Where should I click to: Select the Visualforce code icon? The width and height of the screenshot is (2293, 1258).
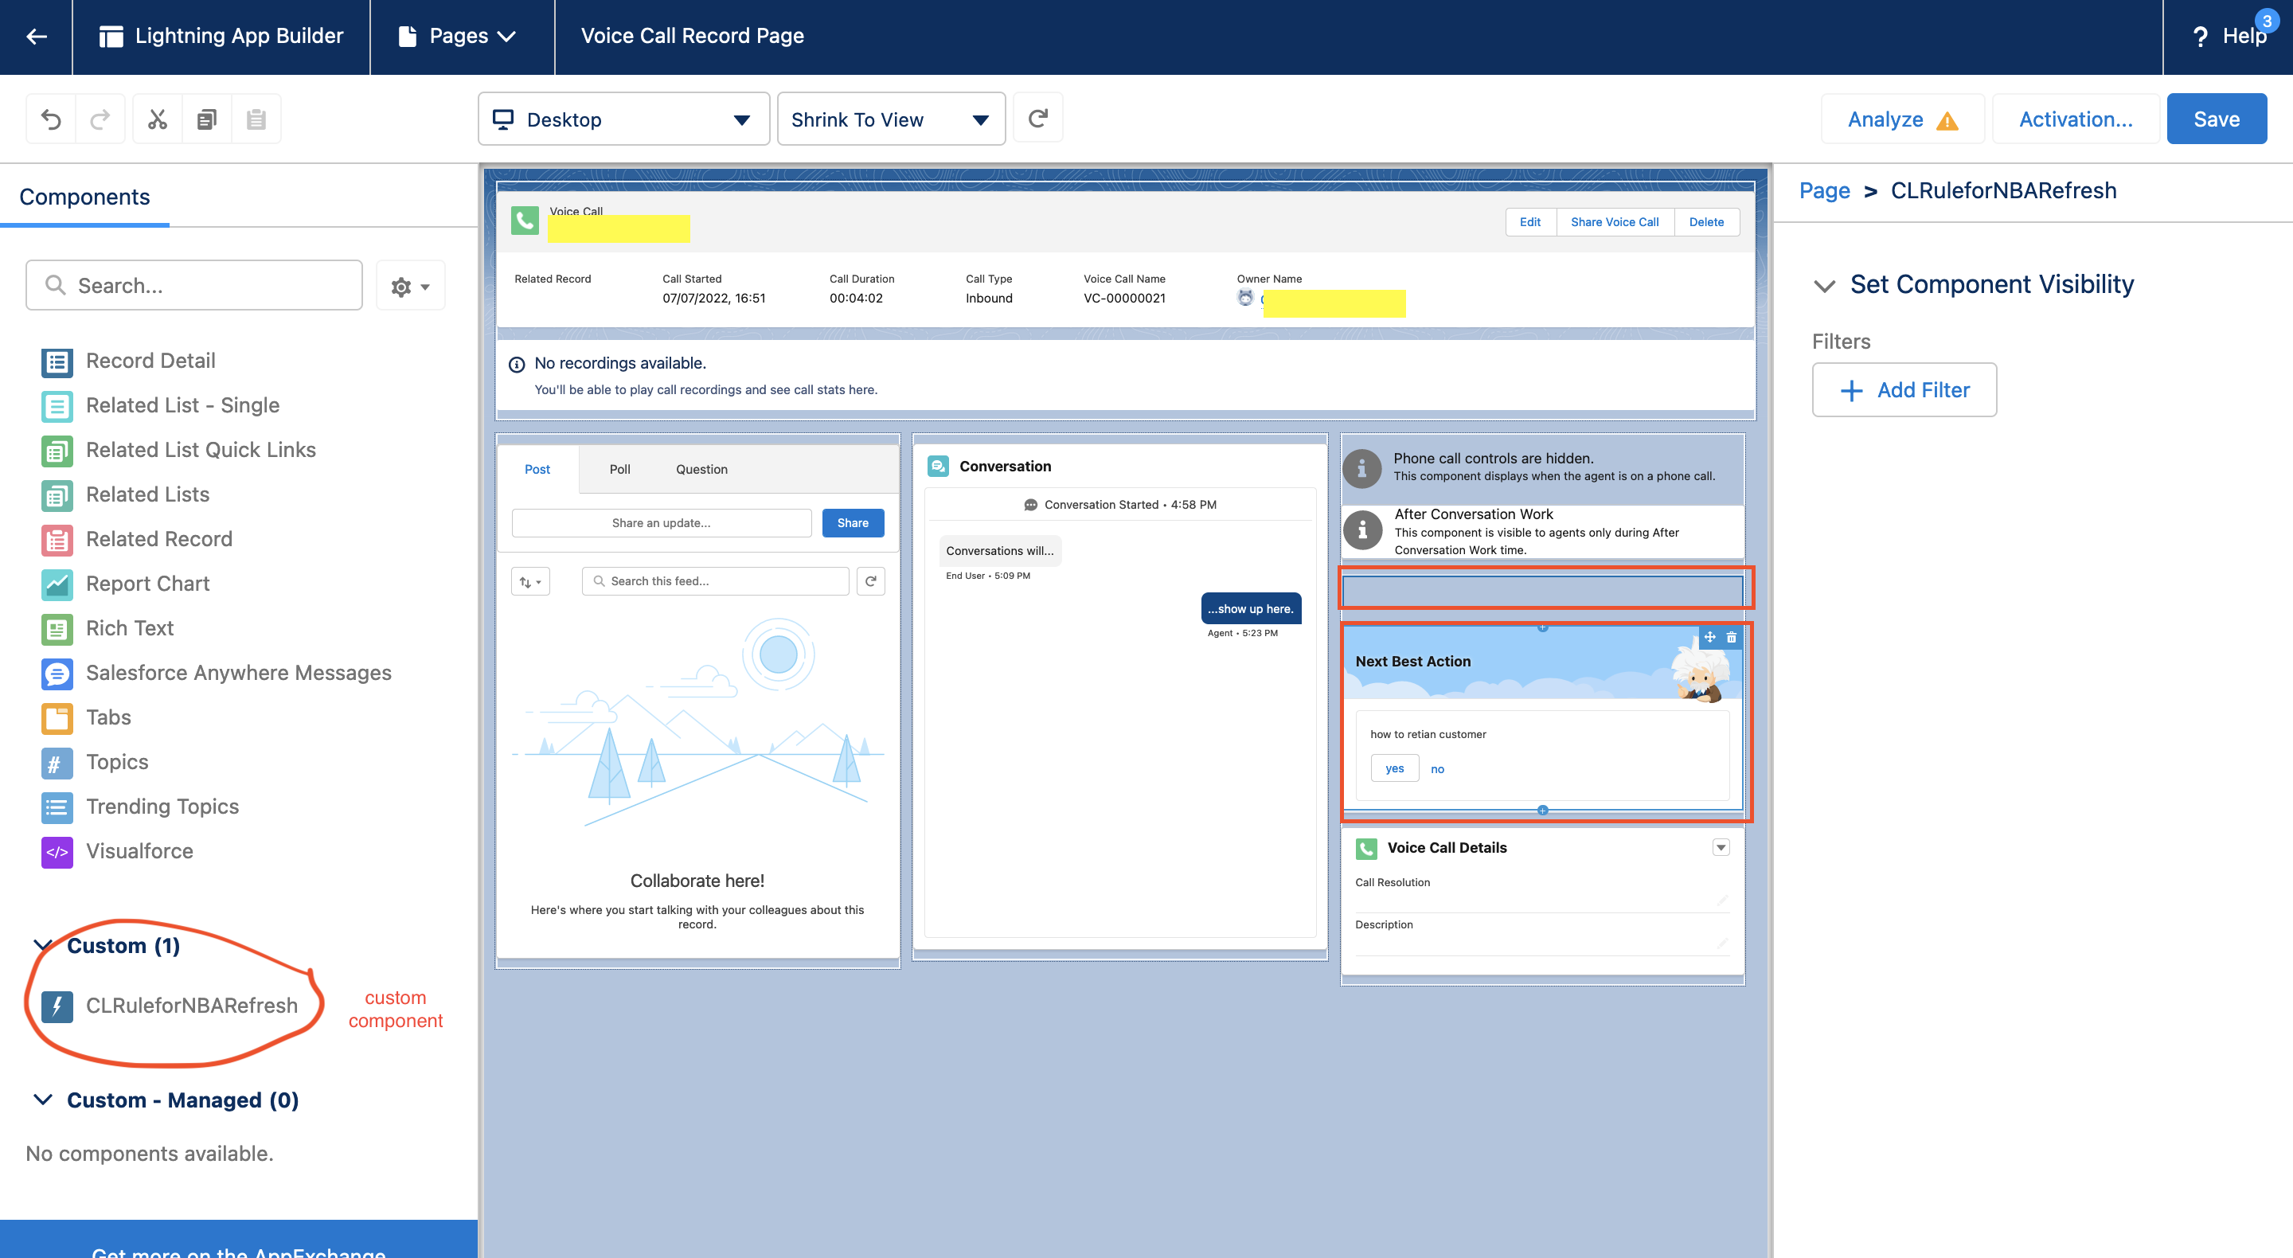tap(57, 851)
